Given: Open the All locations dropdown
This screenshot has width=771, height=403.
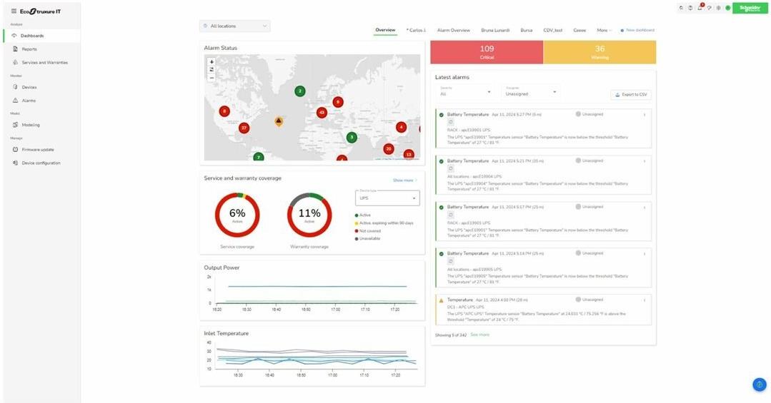Looking at the screenshot, I should (234, 26).
